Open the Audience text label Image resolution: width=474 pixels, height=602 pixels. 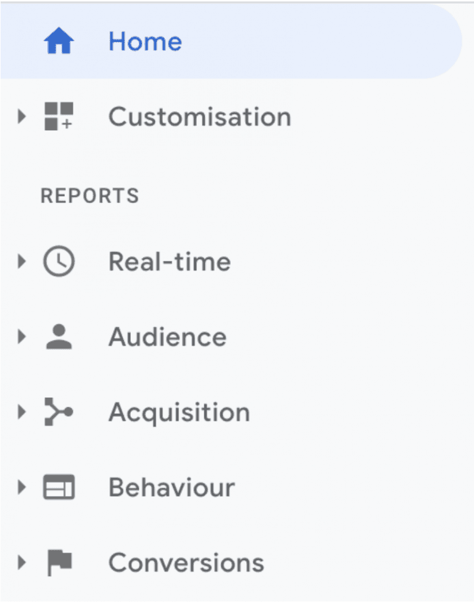coord(168,337)
